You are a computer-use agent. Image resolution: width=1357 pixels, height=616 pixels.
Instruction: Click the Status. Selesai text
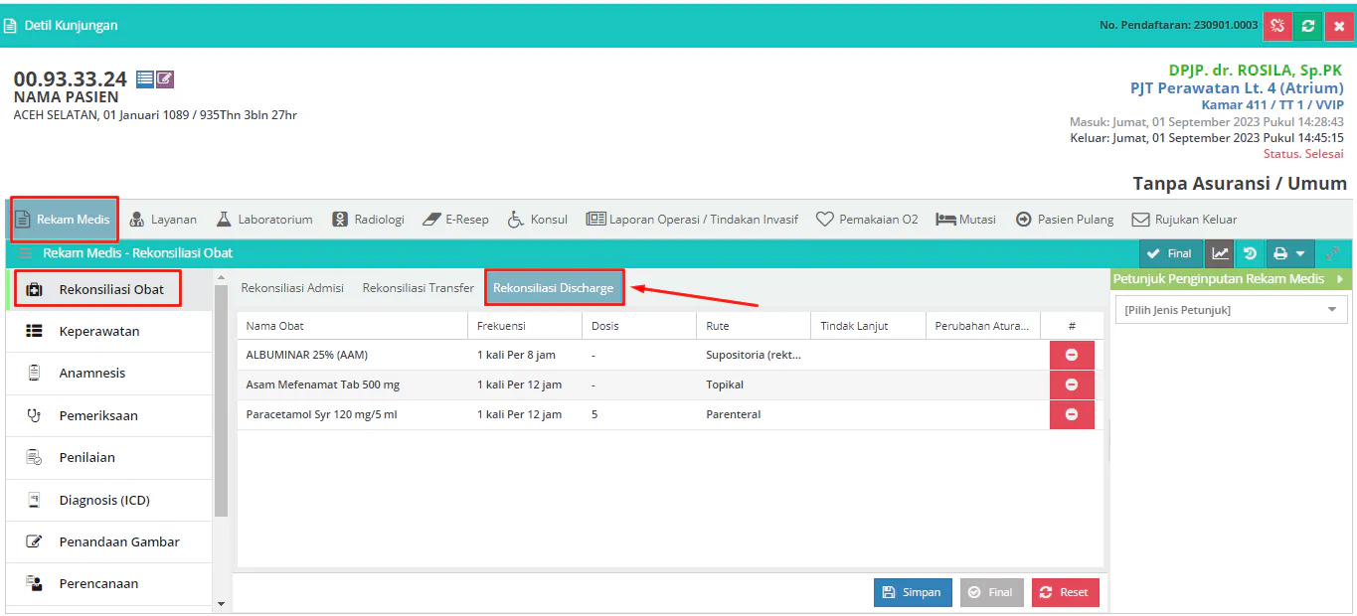point(1303,154)
